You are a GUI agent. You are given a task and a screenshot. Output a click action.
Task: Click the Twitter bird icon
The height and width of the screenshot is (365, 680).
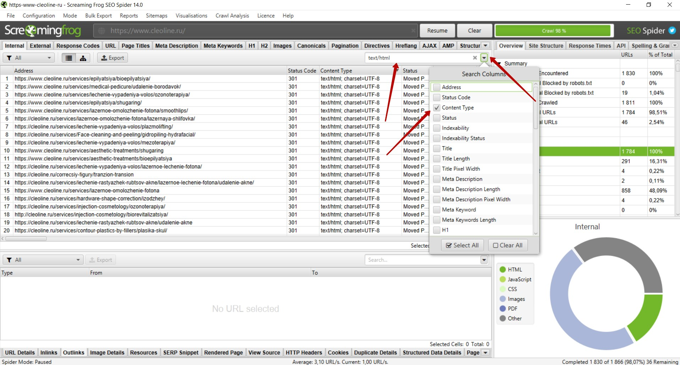point(672,31)
